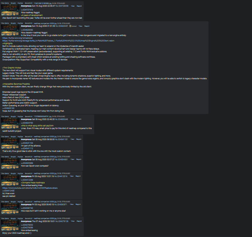Follow the quote link >>534541112
Image resolution: width=252 pixels, height=237 pixels.
(27, 148)
